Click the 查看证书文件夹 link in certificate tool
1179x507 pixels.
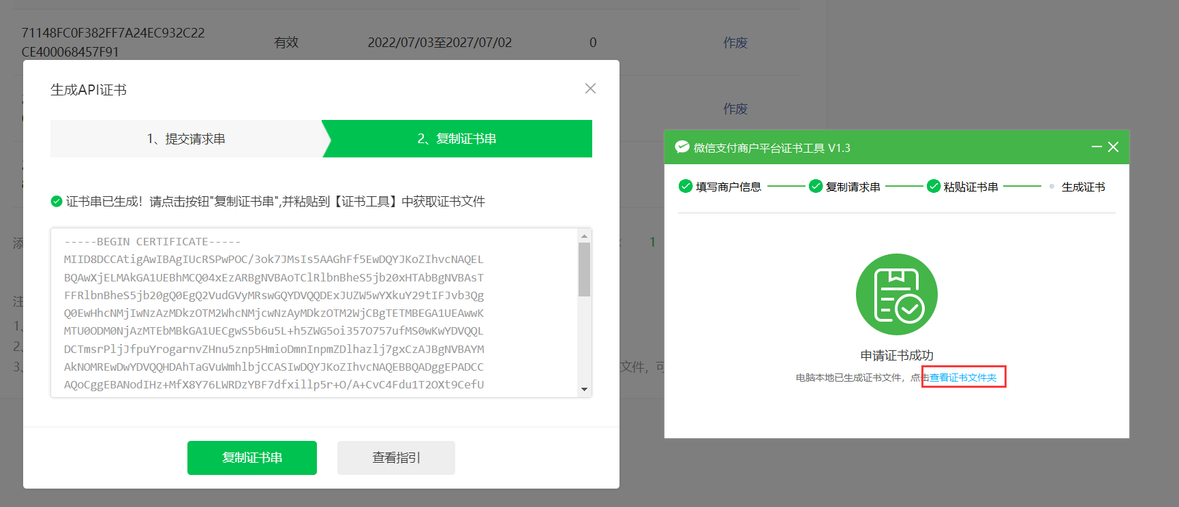(x=963, y=378)
